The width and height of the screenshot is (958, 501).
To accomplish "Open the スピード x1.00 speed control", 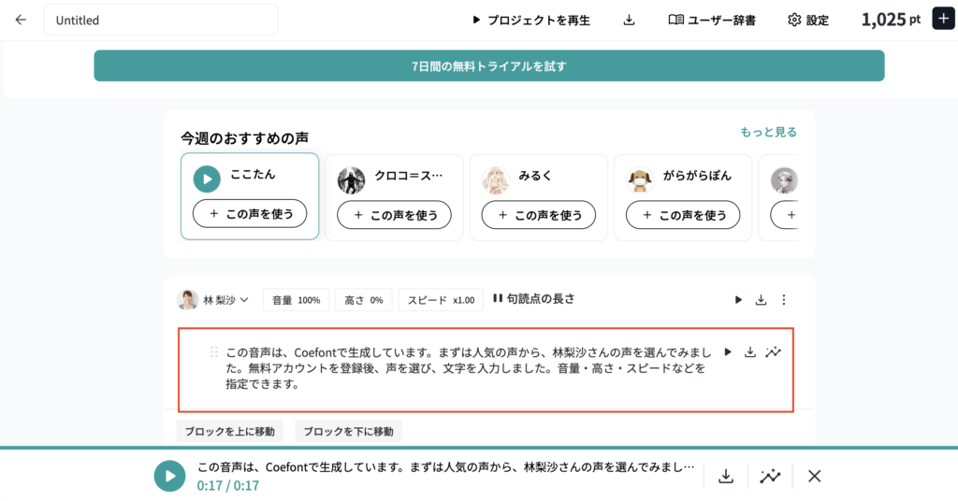I will click(440, 300).
